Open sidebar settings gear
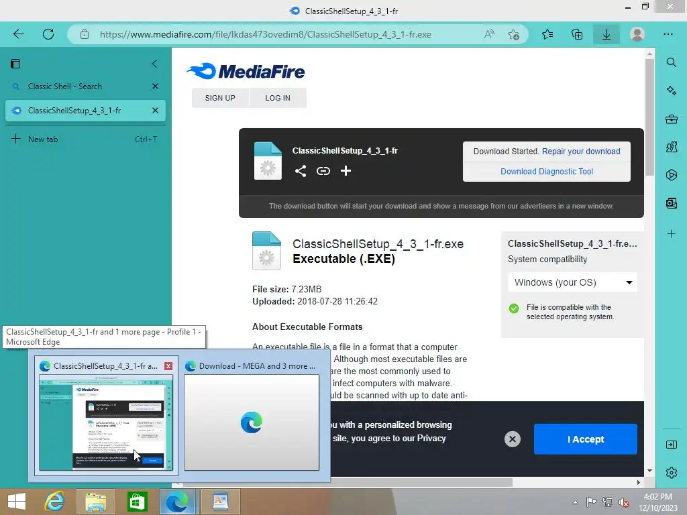687x515 pixels. (x=671, y=473)
